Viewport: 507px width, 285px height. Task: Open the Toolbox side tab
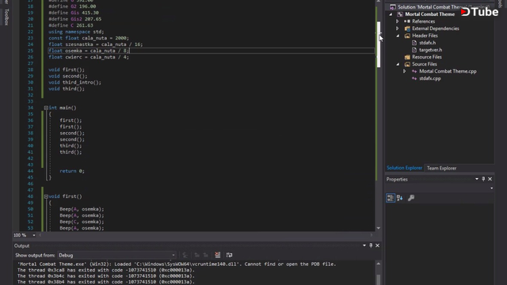point(6,17)
